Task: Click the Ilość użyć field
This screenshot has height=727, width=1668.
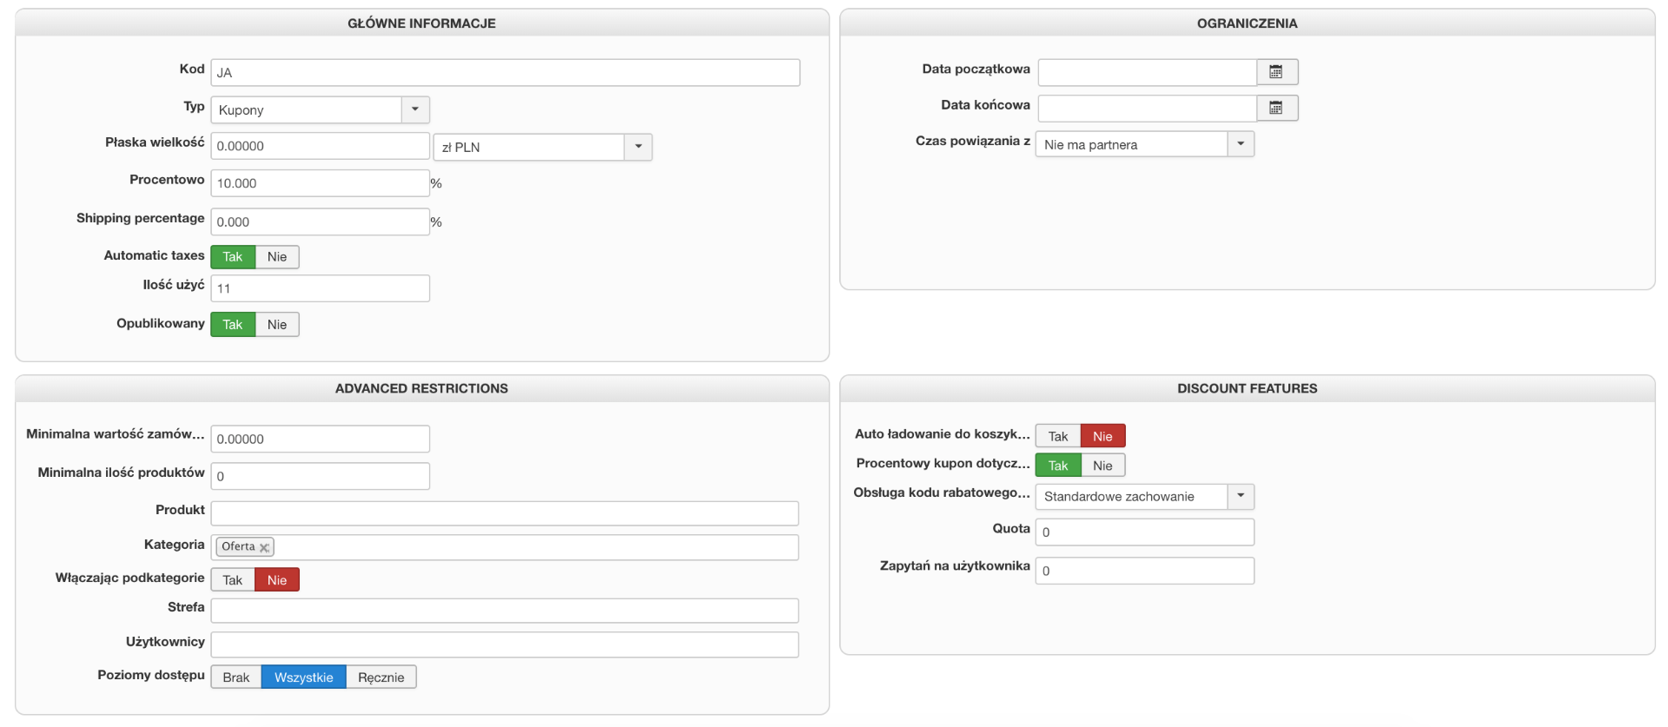Action: coord(320,288)
